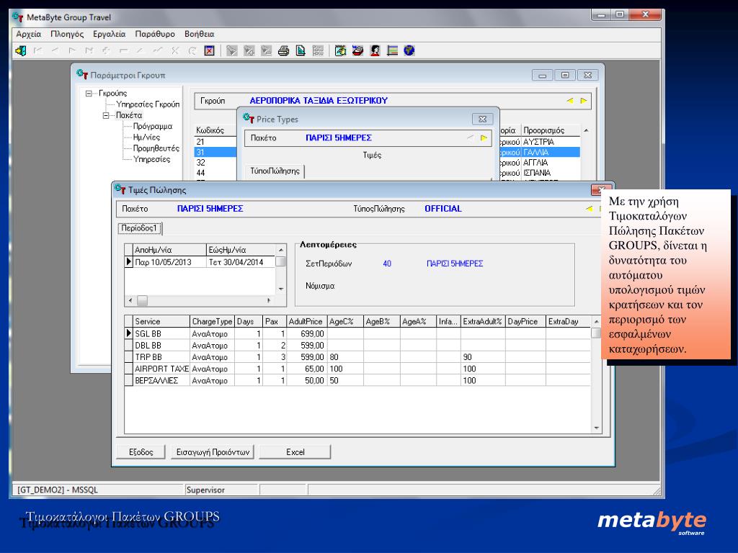Click the globe icon in the toolbar

[409, 50]
